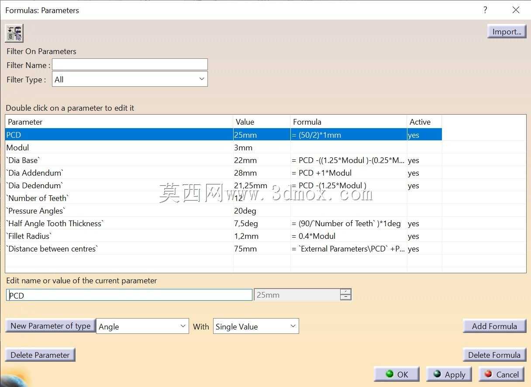Decrease the value with the down stepper arrow
The image size is (531, 387).
(x=345, y=298)
